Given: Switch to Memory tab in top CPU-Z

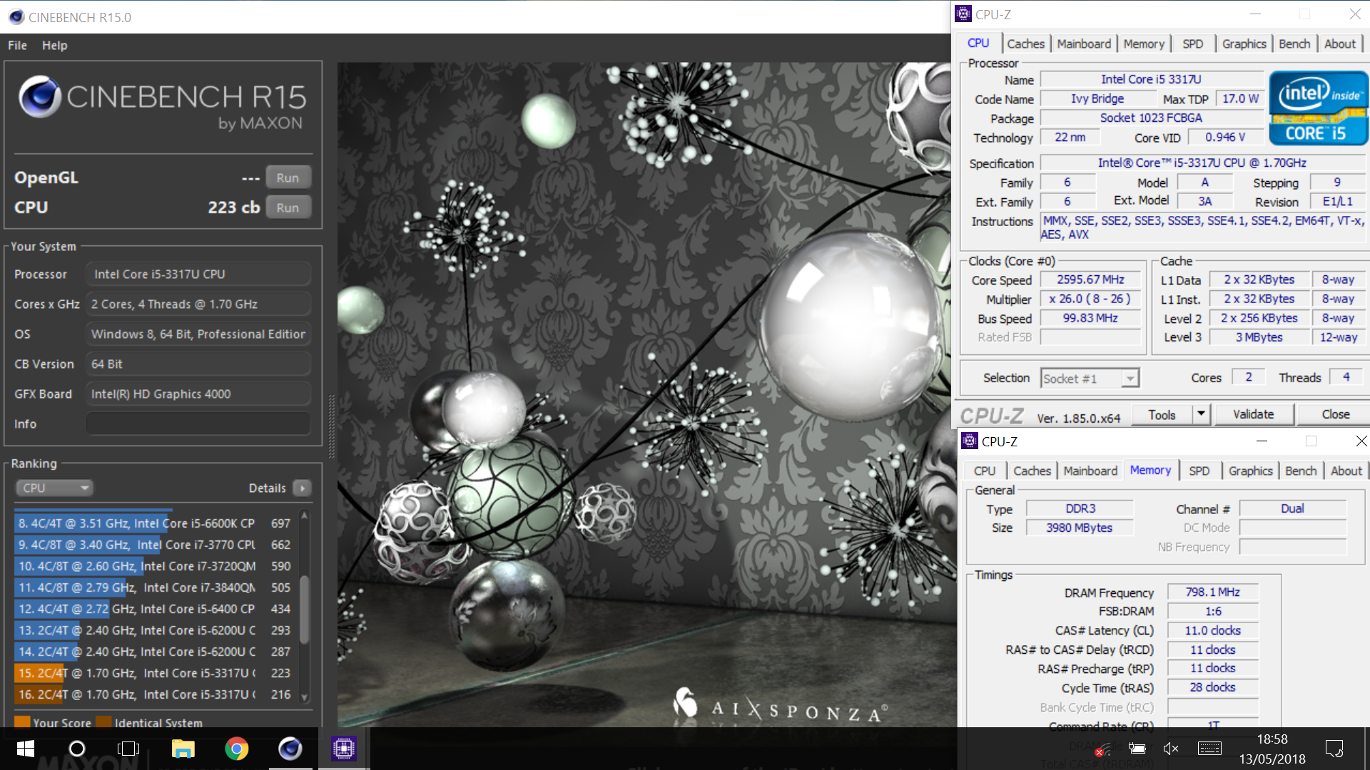Looking at the screenshot, I should (x=1144, y=43).
